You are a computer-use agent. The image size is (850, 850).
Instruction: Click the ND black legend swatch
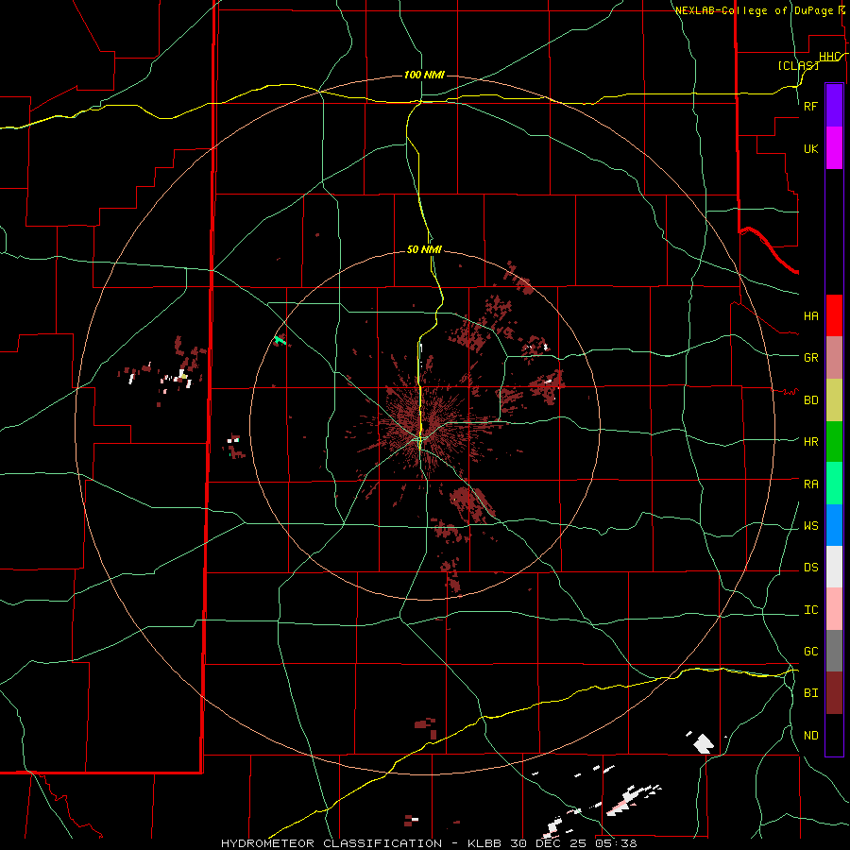pyautogui.click(x=834, y=735)
